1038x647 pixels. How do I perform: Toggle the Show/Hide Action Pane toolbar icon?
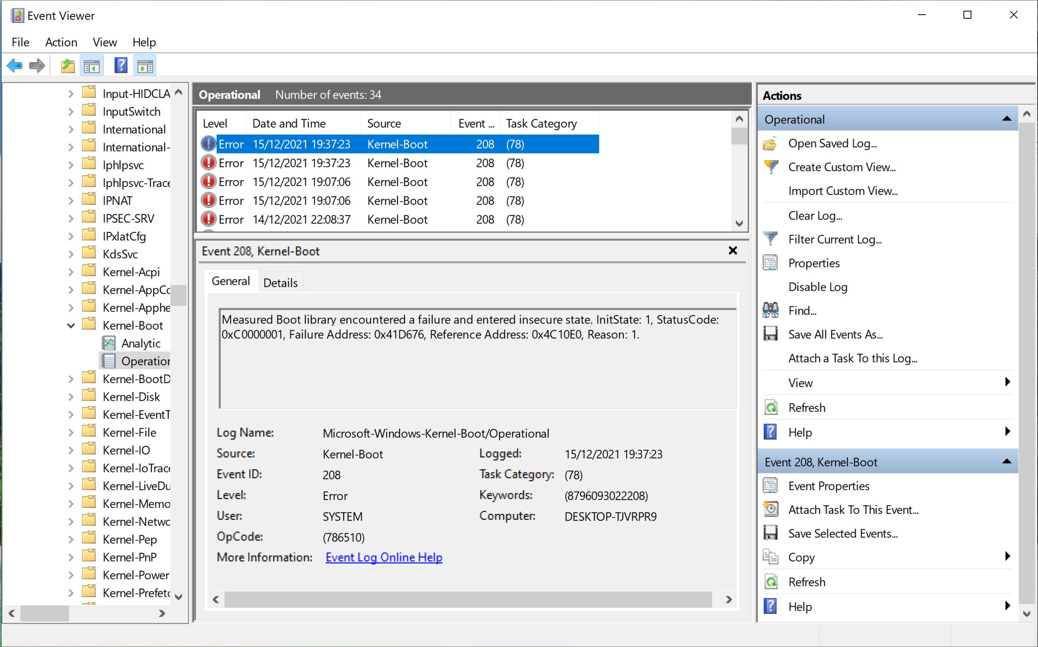[x=145, y=66]
